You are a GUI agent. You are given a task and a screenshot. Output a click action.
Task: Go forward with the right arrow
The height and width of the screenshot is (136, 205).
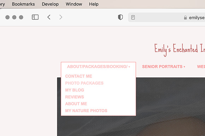pos(61,17)
